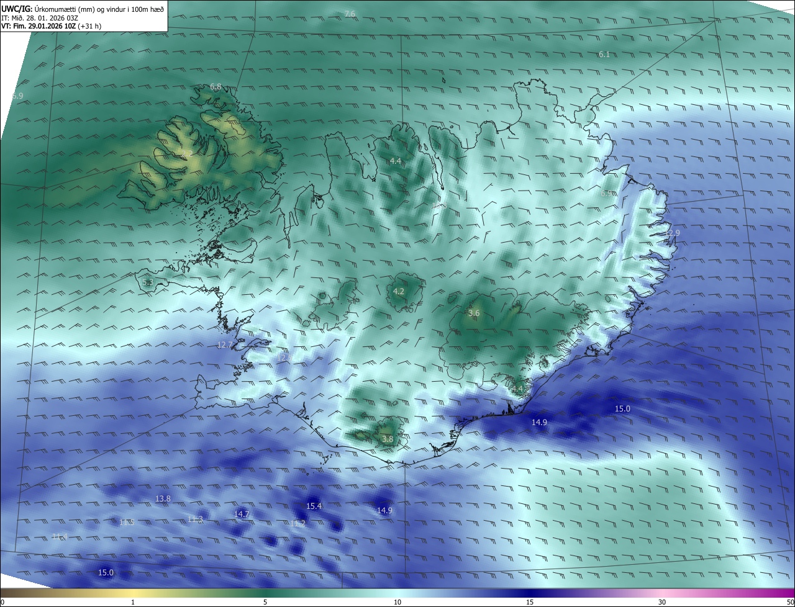795x607 pixels.
Task: Click the 3.6 value on Vatnajökull
Action: click(474, 313)
